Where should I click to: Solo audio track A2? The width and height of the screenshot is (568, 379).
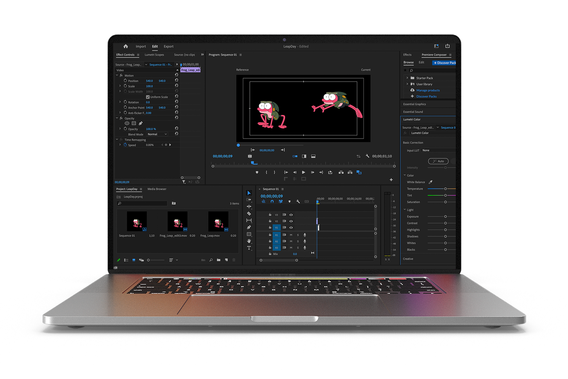(298, 241)
